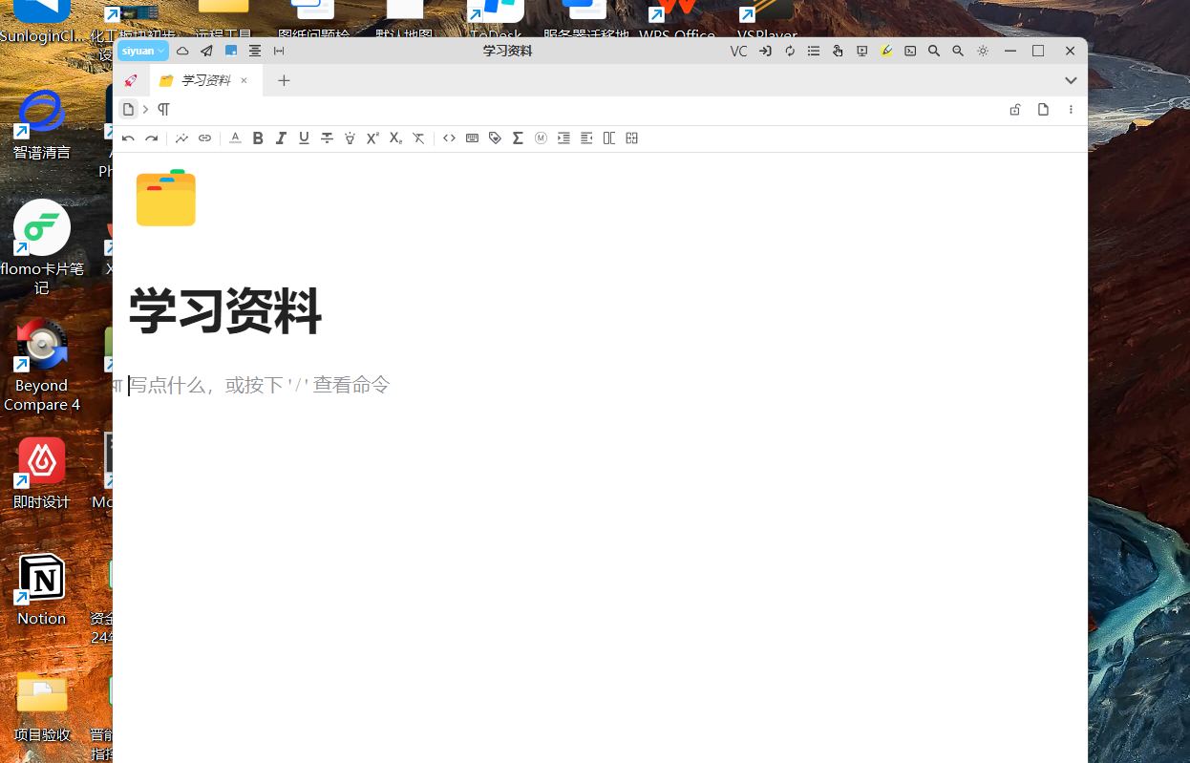Screen dimensions: 1190x763
Task: Open the font color A icon
Action: (235, 138)
